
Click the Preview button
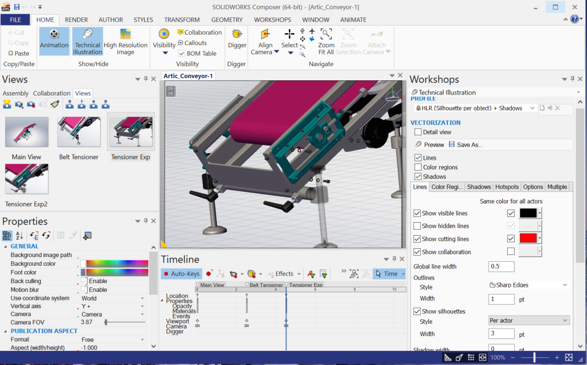pos(430,144)
